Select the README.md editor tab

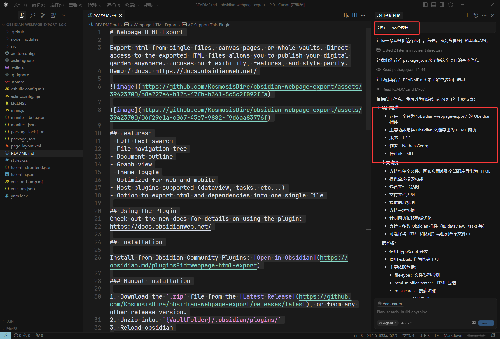(x=104, y=16)
